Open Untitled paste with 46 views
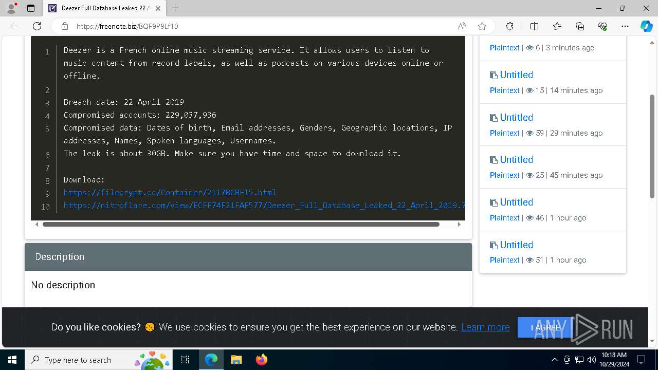This screenshot has width=658, height=370. (516, 202)
